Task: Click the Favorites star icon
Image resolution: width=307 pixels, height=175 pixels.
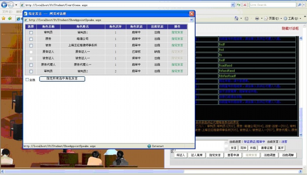Action: coord(4,18)
